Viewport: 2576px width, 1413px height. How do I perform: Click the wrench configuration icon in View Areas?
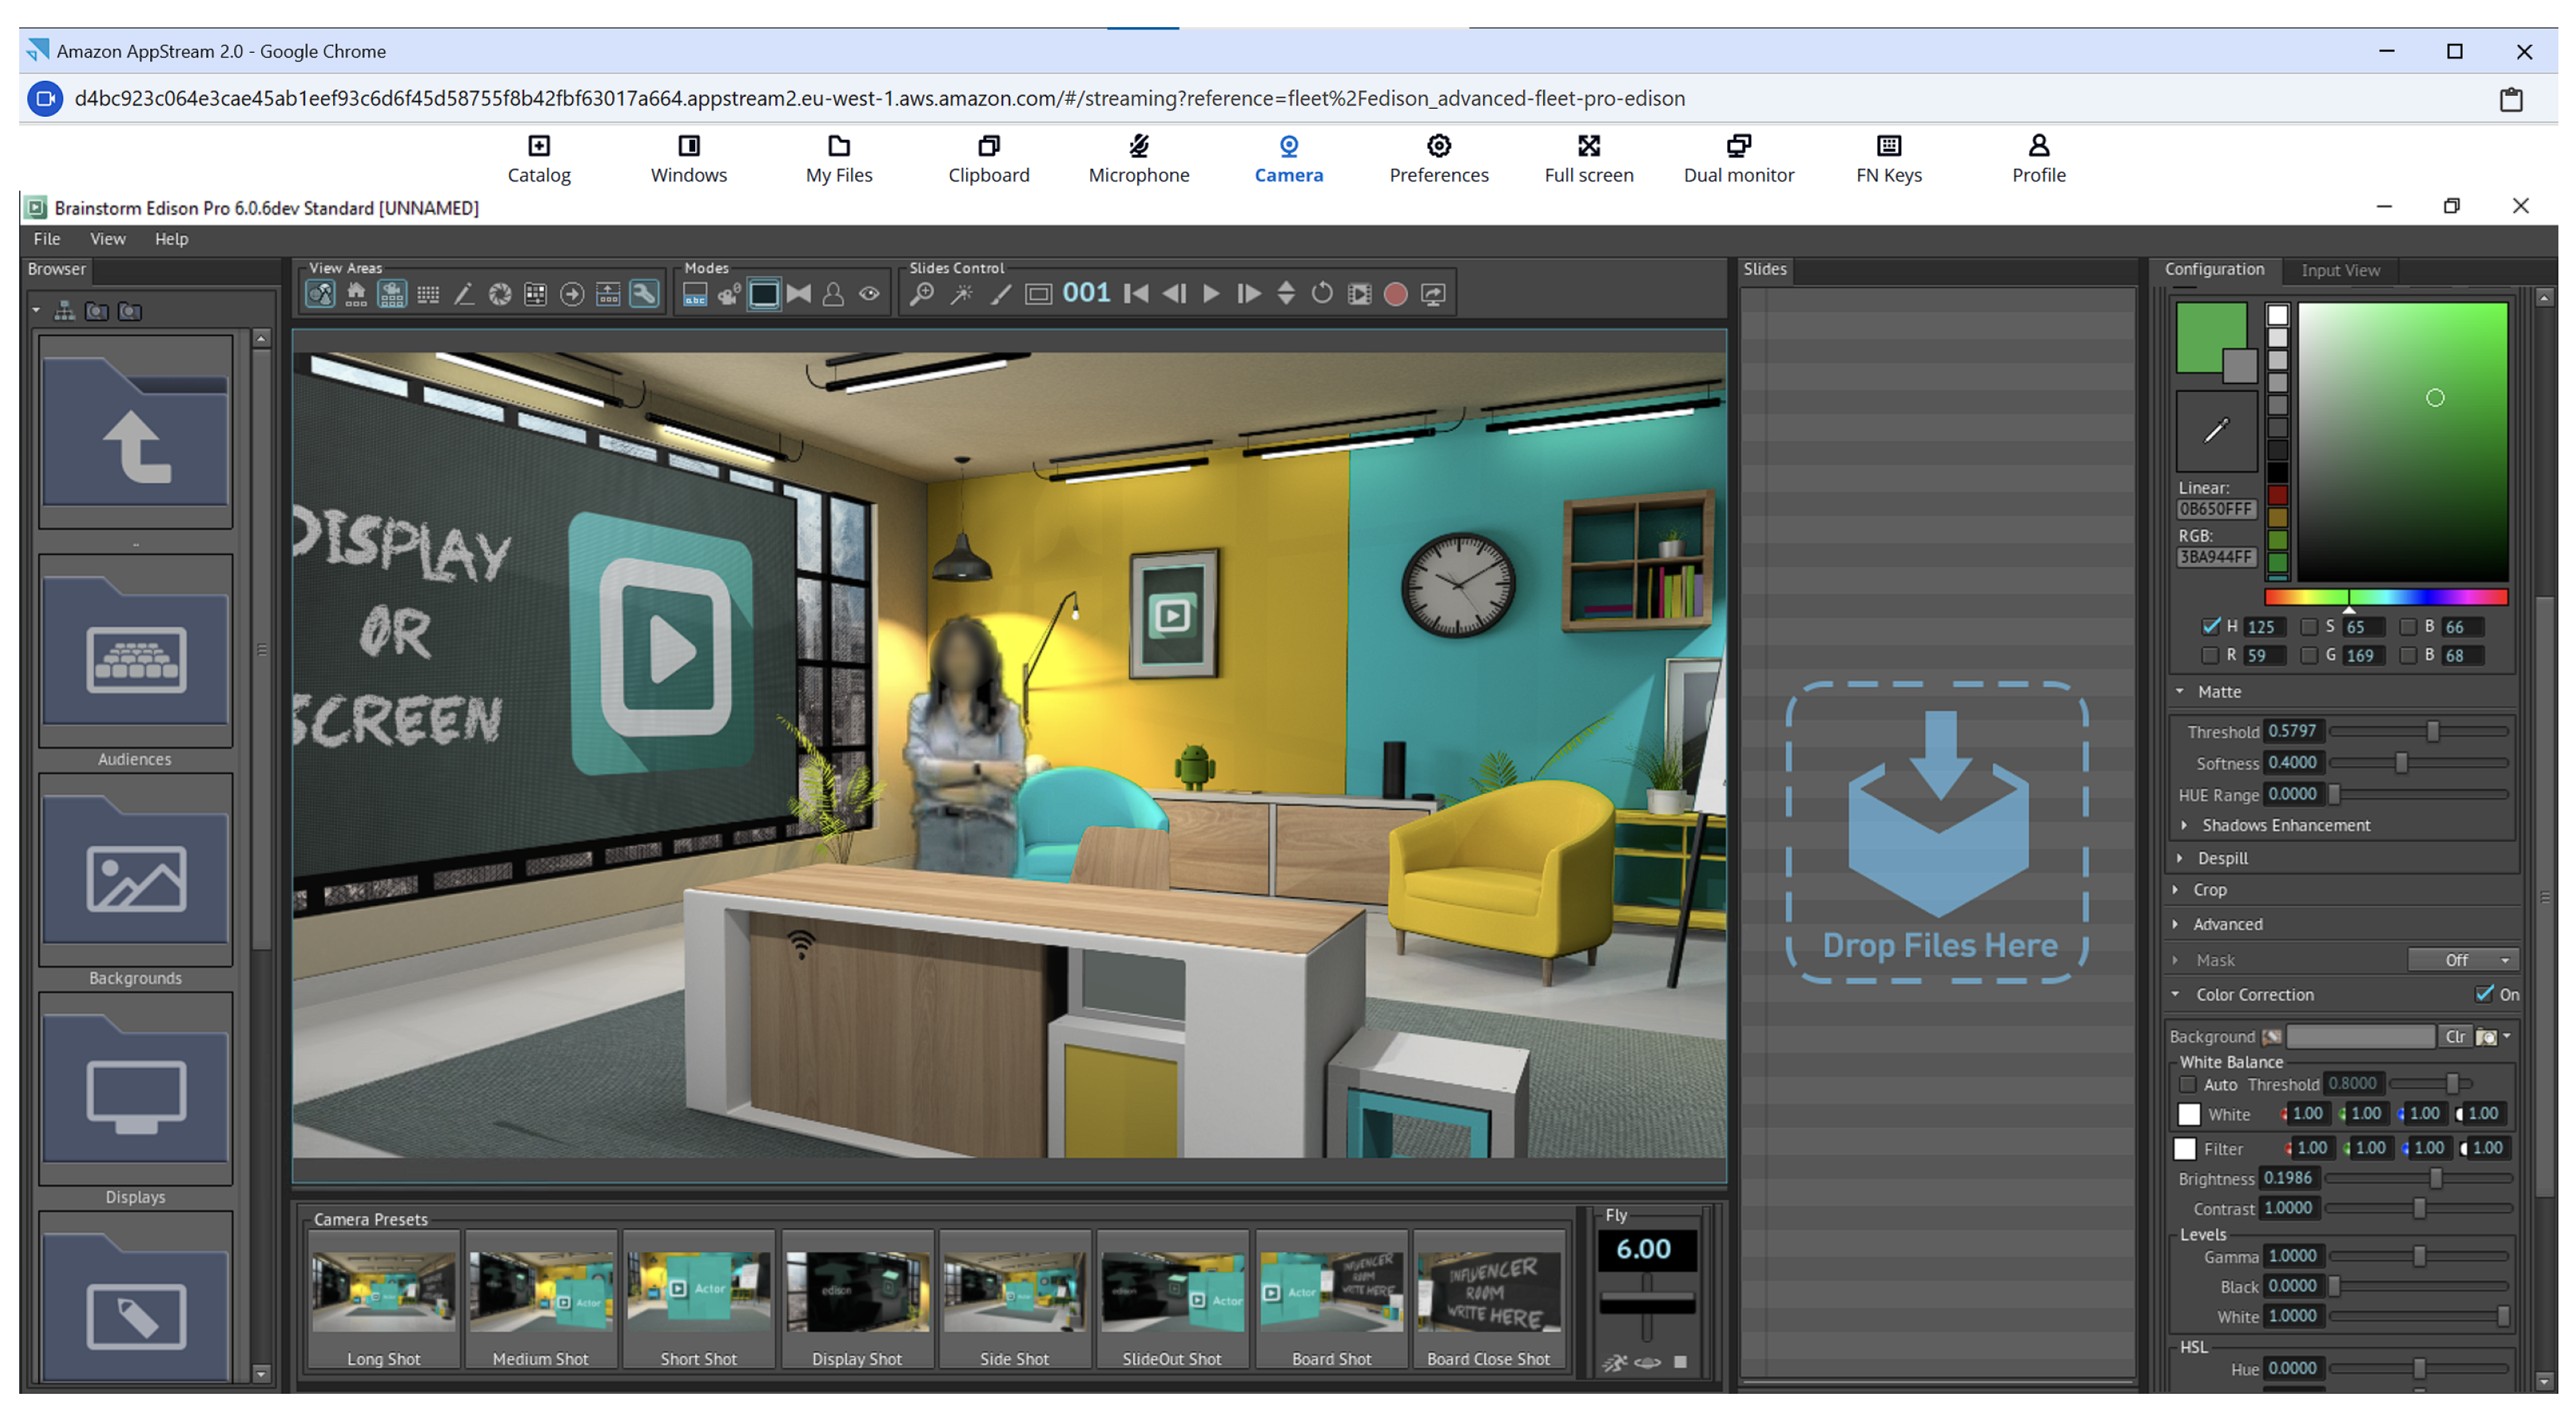(x=644, y=294)
